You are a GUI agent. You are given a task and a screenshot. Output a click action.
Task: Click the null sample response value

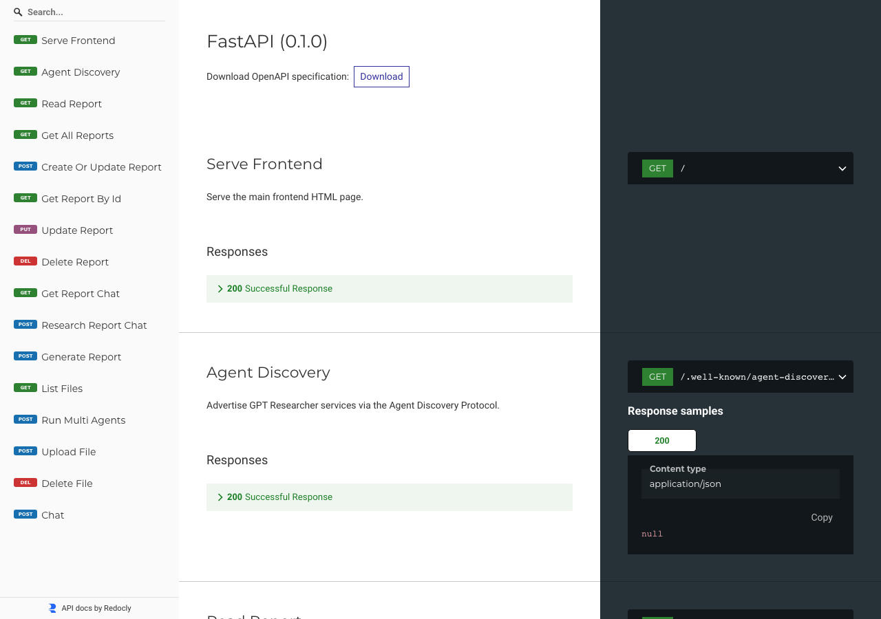652,534
